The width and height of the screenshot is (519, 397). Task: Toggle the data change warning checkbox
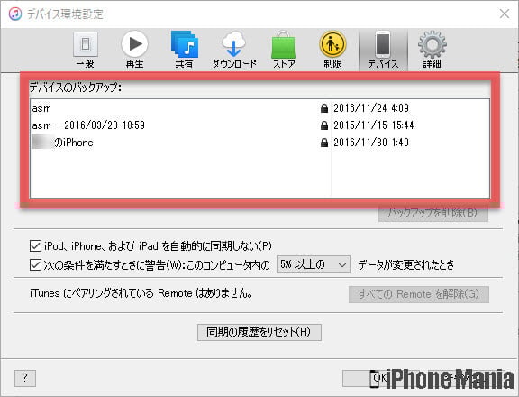[35, 264]
